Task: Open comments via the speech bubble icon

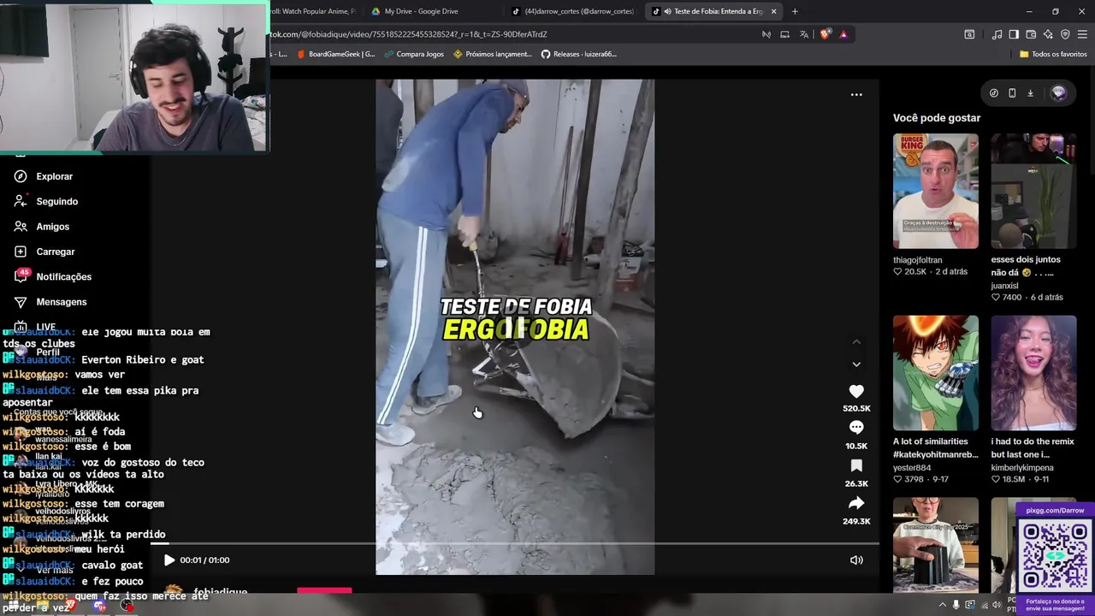Action: (x=856, y=427)
